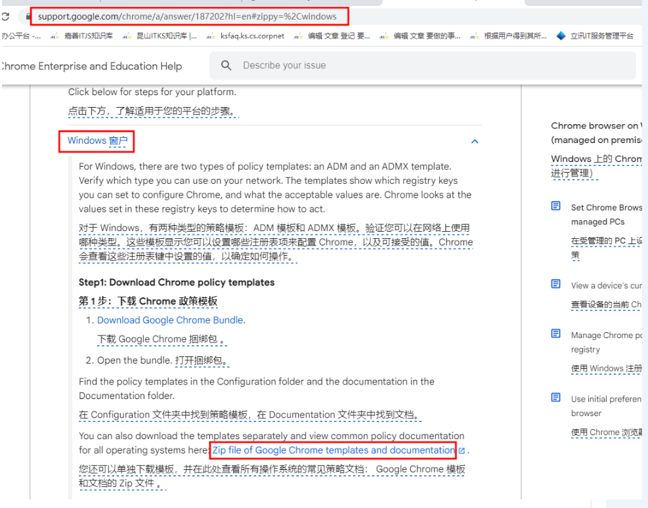This screenshot has height=508, width=648.
Task: Open the 立讯IT服务管理平台 bookmark
Action: pos(595,36)
